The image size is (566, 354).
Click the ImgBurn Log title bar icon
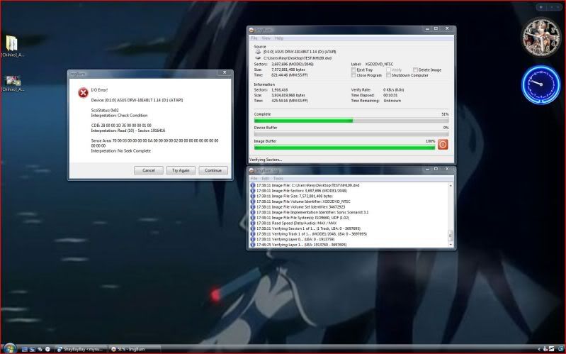251,170
